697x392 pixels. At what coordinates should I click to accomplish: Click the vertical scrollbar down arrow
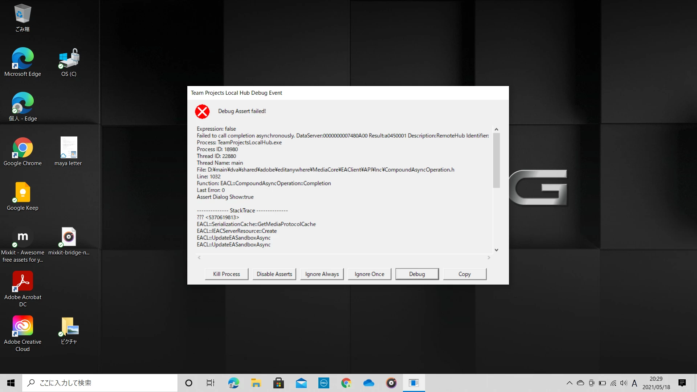[x=496, y=250]
